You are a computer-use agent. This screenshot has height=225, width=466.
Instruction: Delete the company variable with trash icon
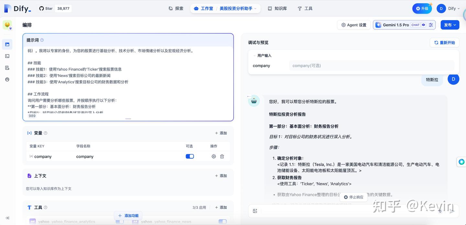[222, 156]
